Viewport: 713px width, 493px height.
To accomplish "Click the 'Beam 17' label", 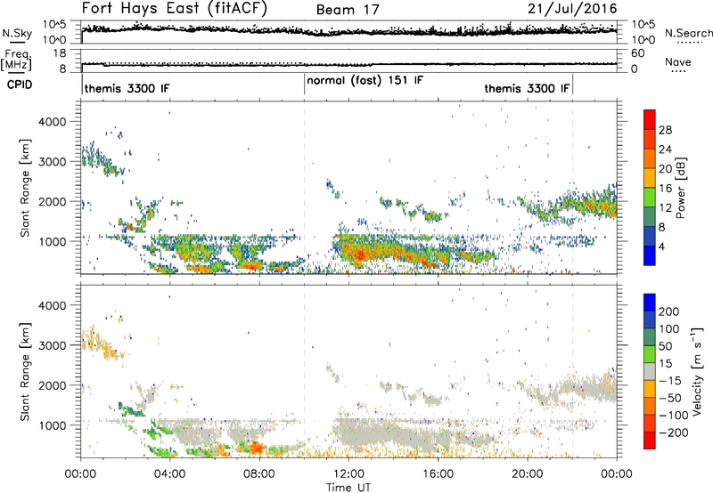I will [348, 10].
